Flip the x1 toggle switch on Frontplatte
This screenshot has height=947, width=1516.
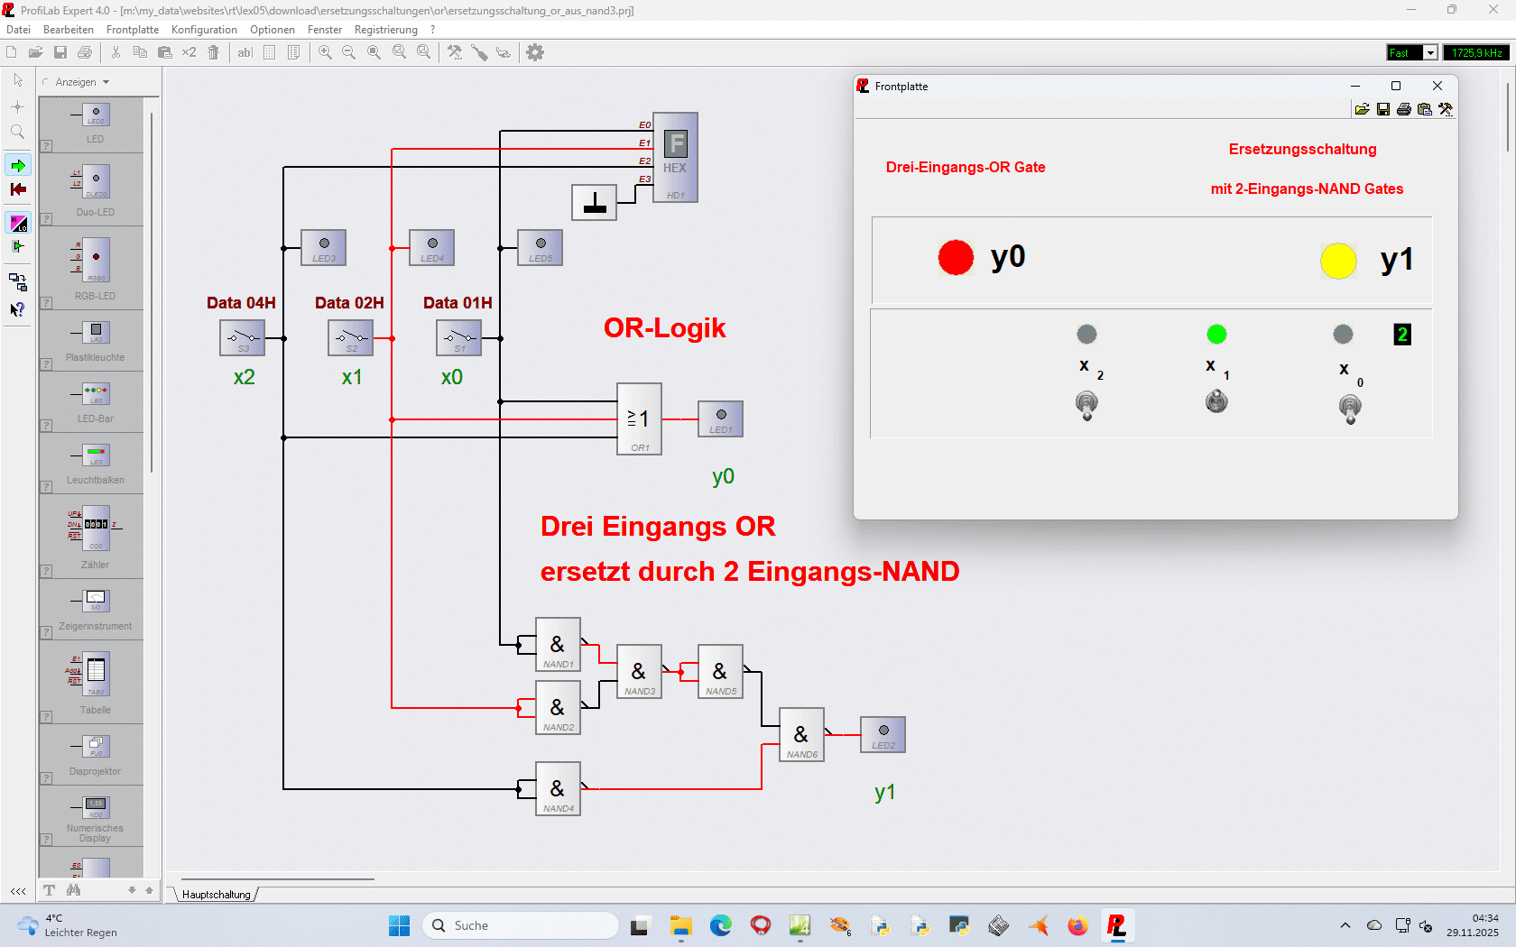tap(1216, 401)
